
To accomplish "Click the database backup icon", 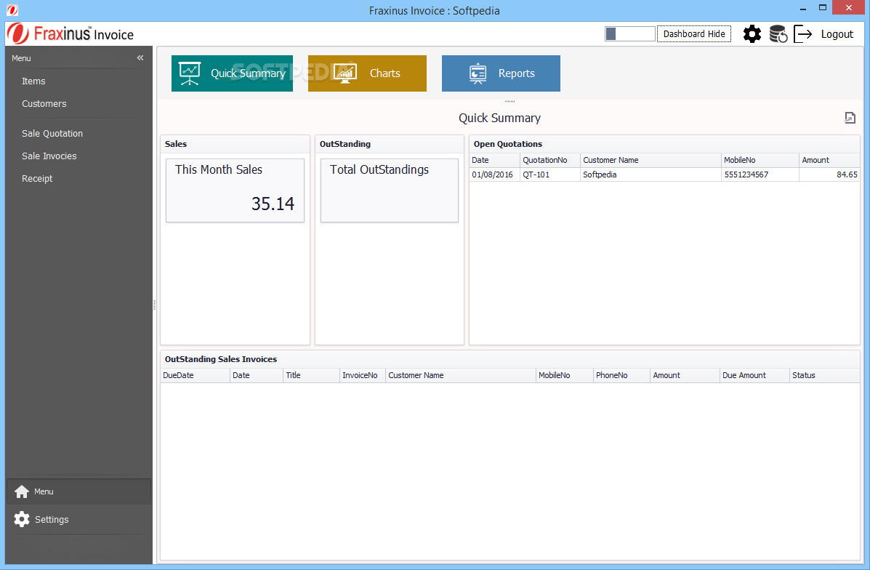I will pyautogui.click(x=778, y=34).
